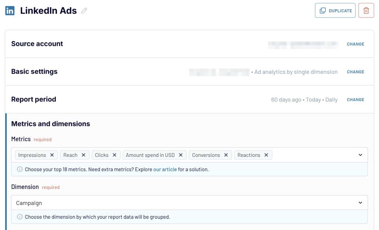This screenshot has width=379, height=230.
Task: Remove the Amount spend in USD chip
Action: tap(181, 155)
